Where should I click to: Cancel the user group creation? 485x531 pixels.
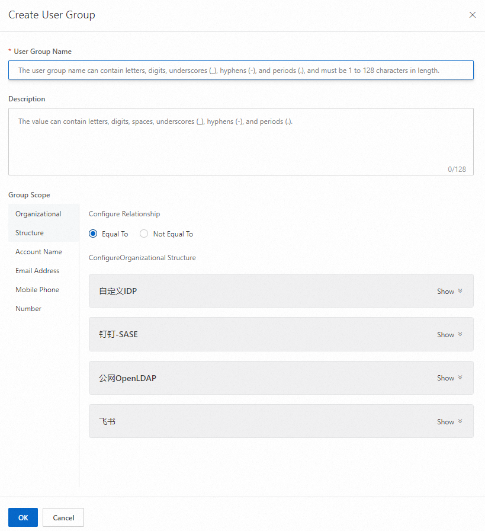tap(63, 517)
